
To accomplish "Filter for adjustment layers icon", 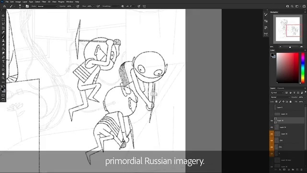I will (x=290, y=93).
